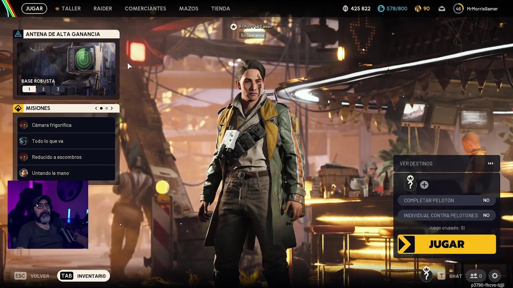Select the first missions page dot
Image resolution: width=513 pixels, height=288 pixels.
coord(101,108)
